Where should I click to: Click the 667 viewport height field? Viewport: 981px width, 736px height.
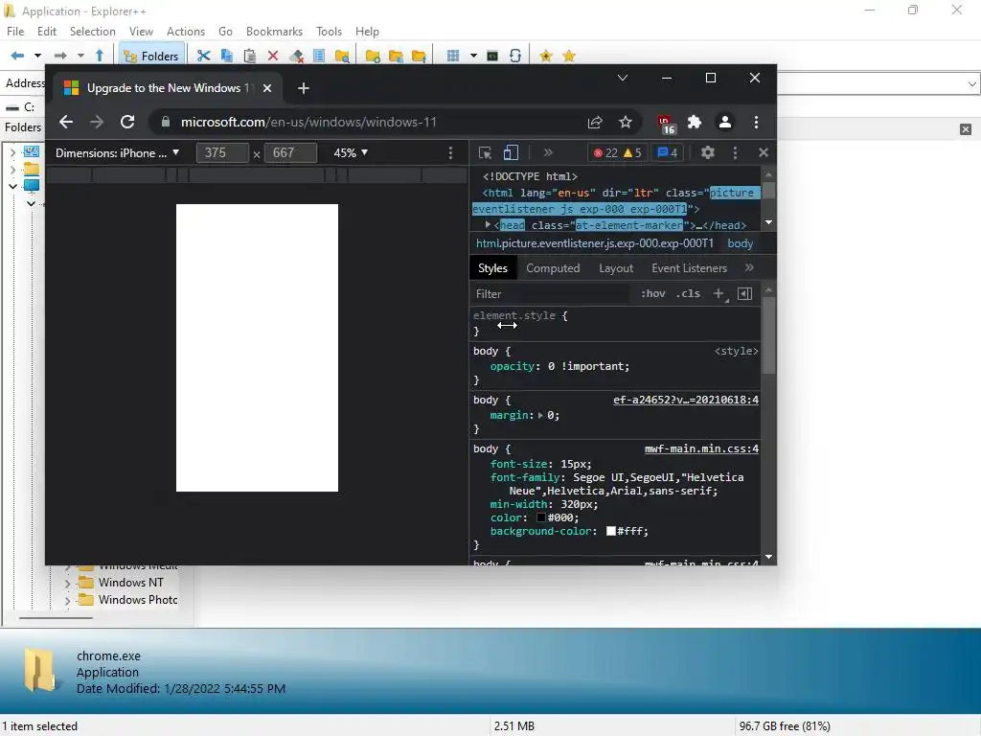290,152
